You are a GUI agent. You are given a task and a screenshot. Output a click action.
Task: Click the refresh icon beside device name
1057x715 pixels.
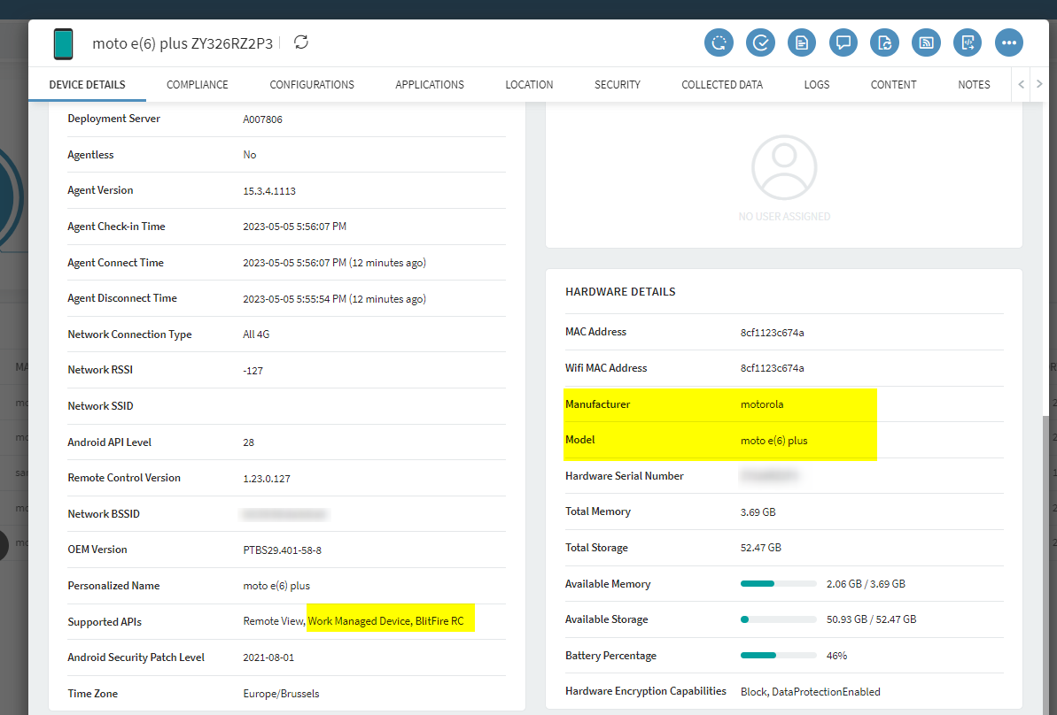click(301, 42)
